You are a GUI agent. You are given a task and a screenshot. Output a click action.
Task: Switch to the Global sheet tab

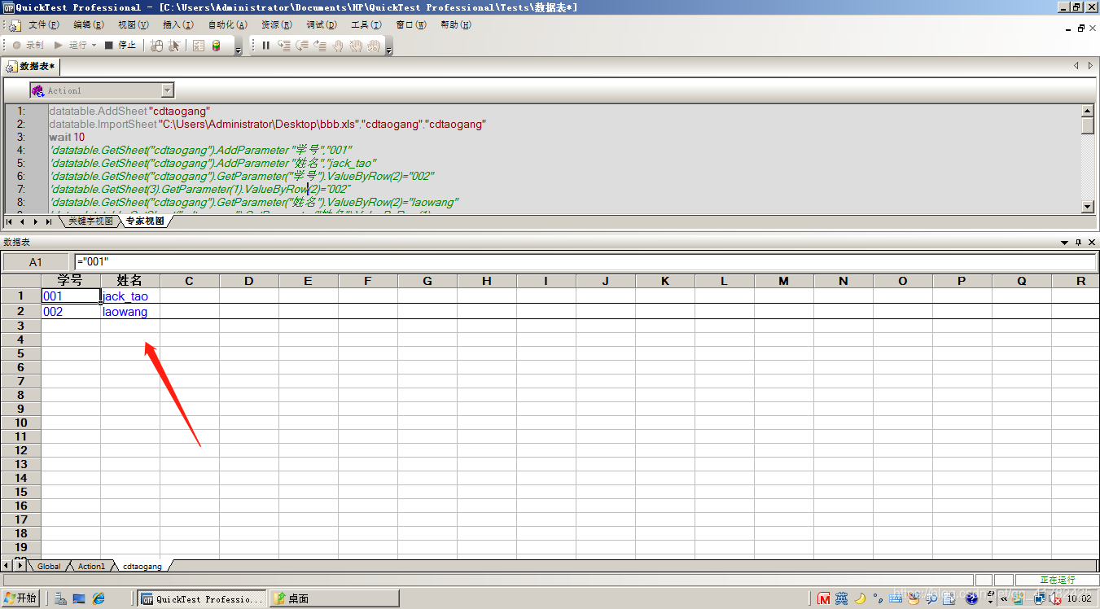tap(49, 566)
